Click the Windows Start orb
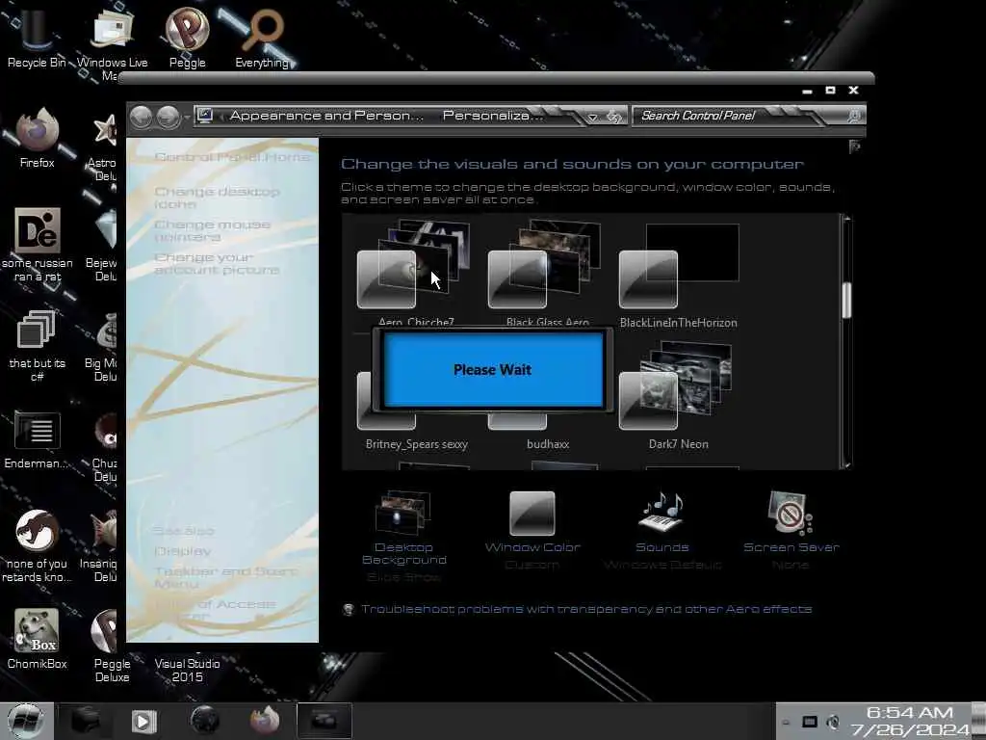 coord(26,721)
